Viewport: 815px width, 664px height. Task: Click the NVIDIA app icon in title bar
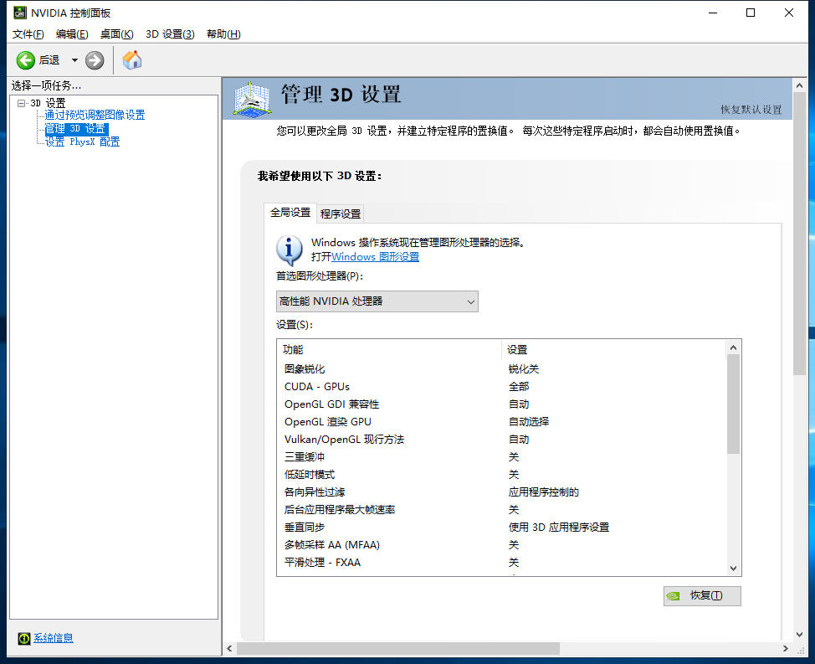20,13
